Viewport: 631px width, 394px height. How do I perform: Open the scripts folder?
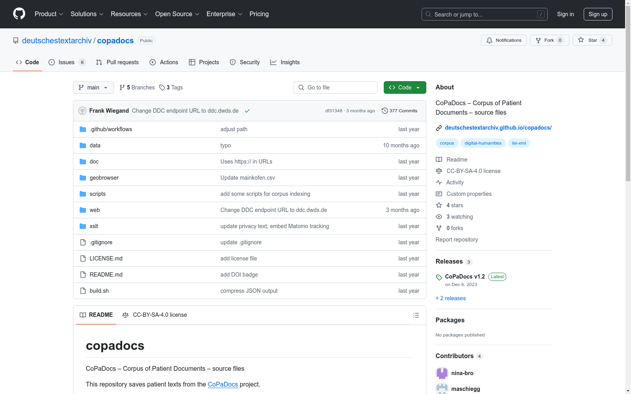point(98,194)
